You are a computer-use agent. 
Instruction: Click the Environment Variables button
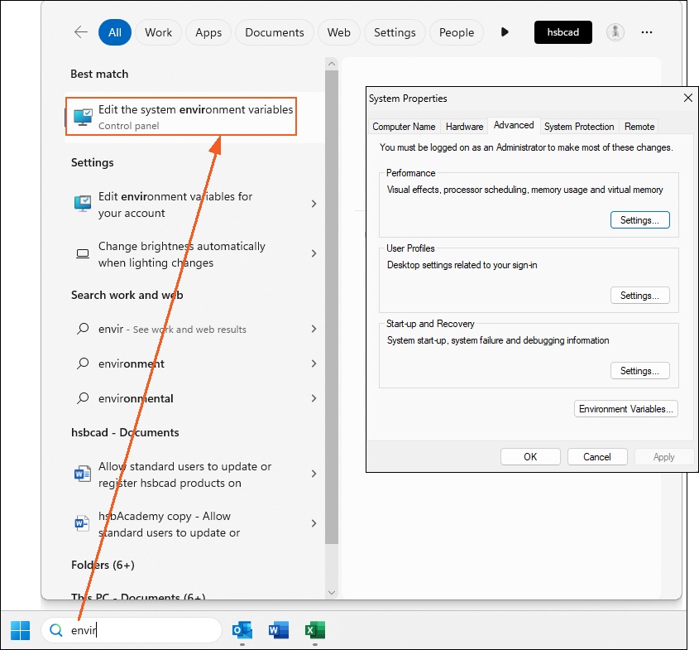[626, 409]
